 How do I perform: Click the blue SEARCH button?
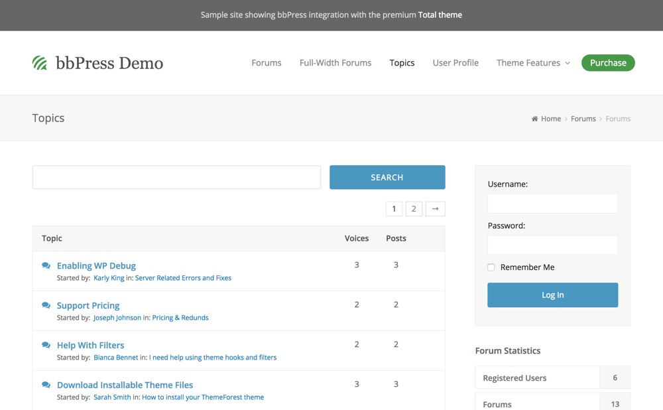tap(387, 177)
